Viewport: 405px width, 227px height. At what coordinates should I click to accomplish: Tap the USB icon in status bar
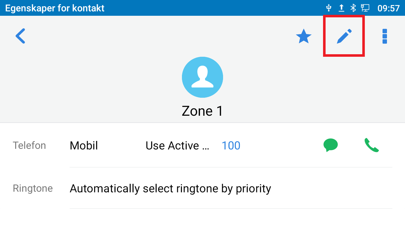[329, 8]
